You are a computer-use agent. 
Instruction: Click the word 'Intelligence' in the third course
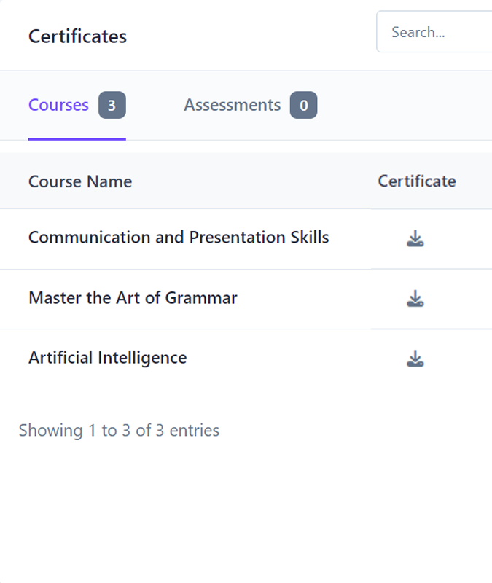pos(142,357)
